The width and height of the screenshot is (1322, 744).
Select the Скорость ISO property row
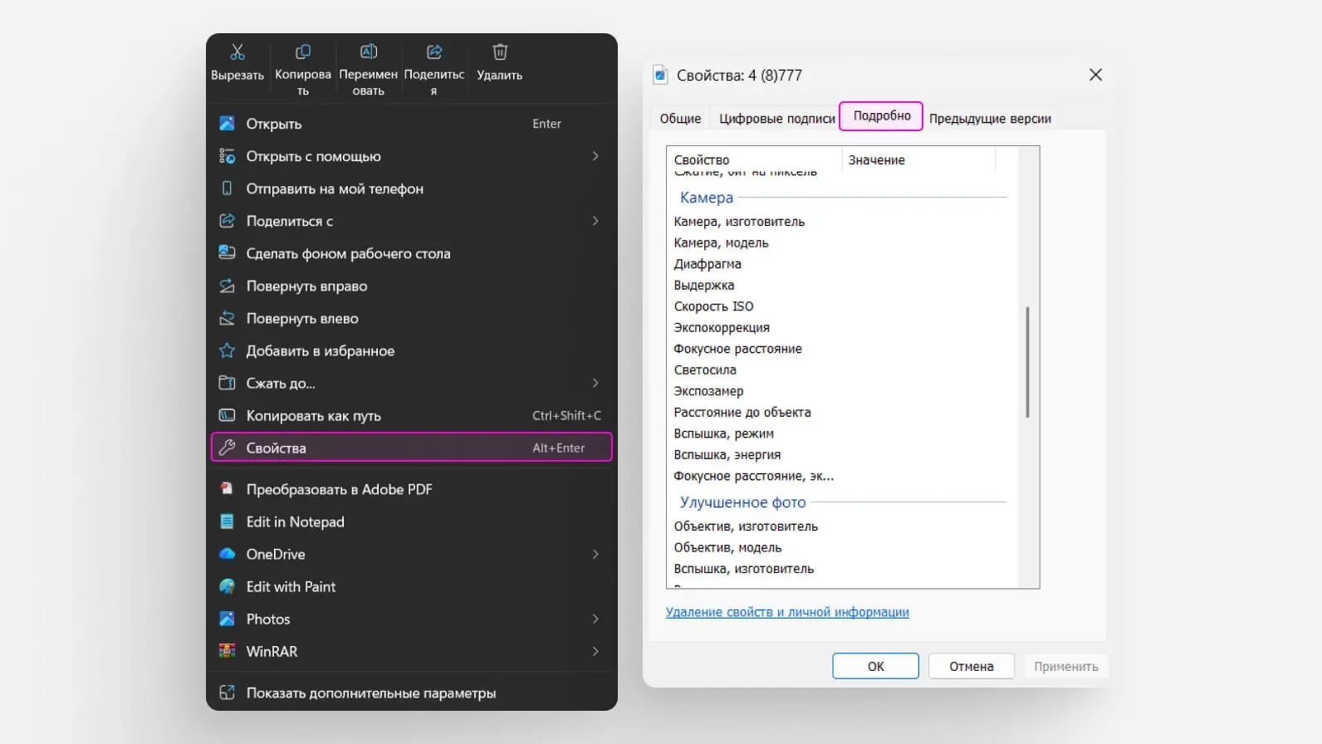[840, 306]
